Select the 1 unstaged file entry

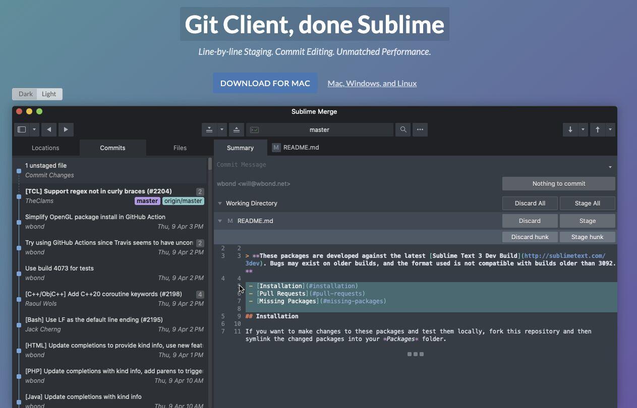point(110,170)
